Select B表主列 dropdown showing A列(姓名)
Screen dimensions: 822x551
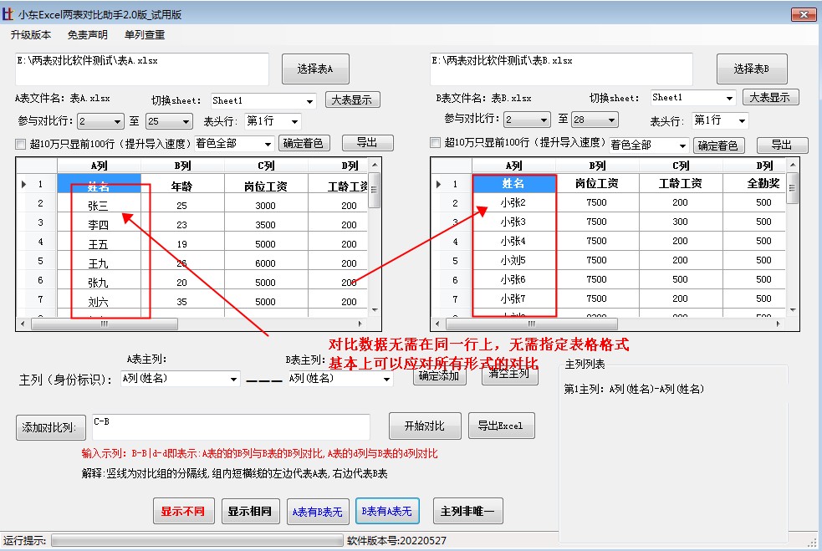(x=340, y=379)
